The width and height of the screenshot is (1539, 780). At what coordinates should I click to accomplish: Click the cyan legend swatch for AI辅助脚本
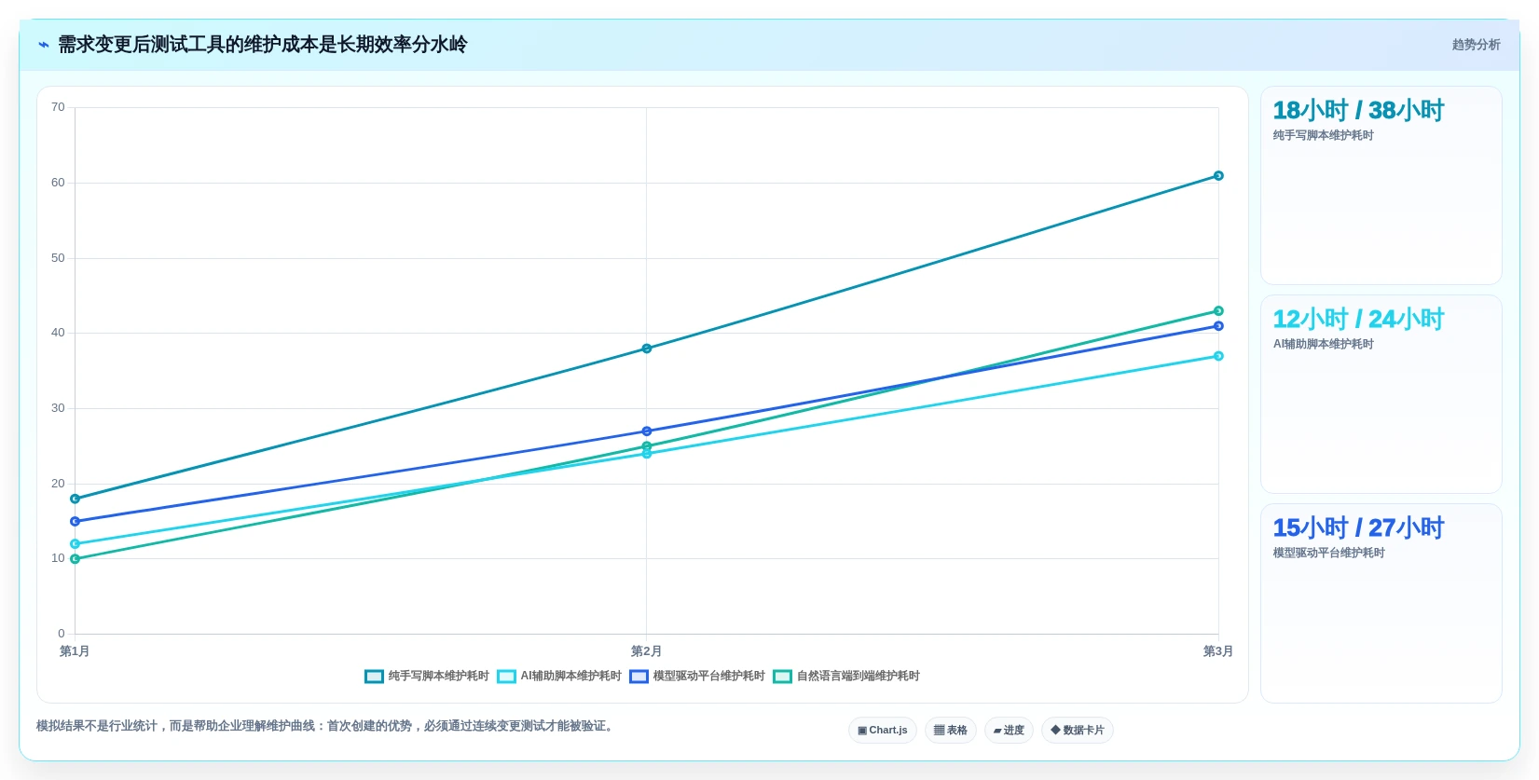pyautogui.click(x=506, y=677)
